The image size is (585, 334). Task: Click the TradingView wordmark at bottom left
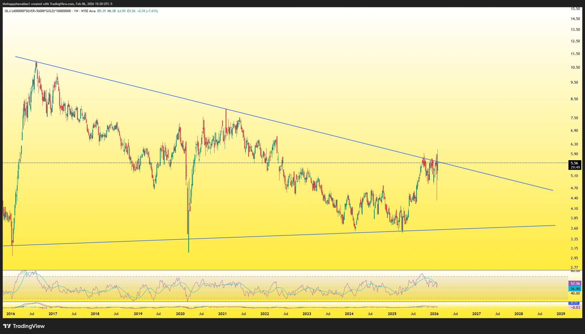(x=29, y=326)
